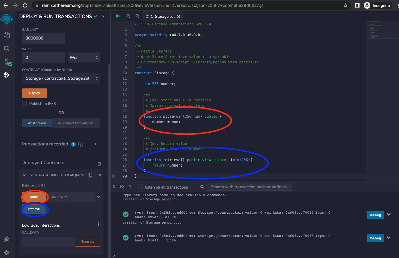
Task: Click the Transactions recorded count badge
Action: click(73, 144)
